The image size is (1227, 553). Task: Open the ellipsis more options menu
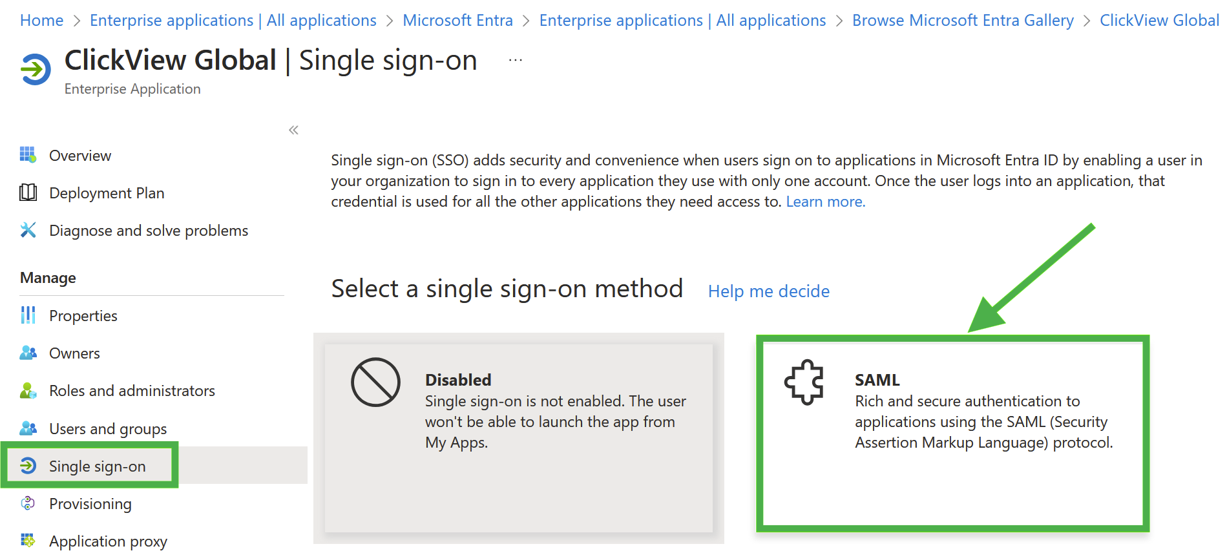coord(515,60)
